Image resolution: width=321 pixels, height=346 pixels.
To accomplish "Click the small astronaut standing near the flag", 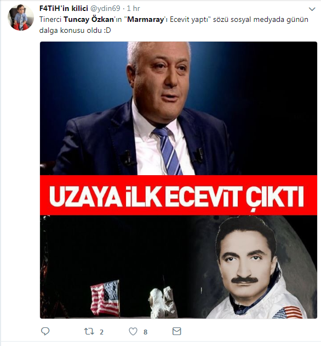I will (162, 302).
